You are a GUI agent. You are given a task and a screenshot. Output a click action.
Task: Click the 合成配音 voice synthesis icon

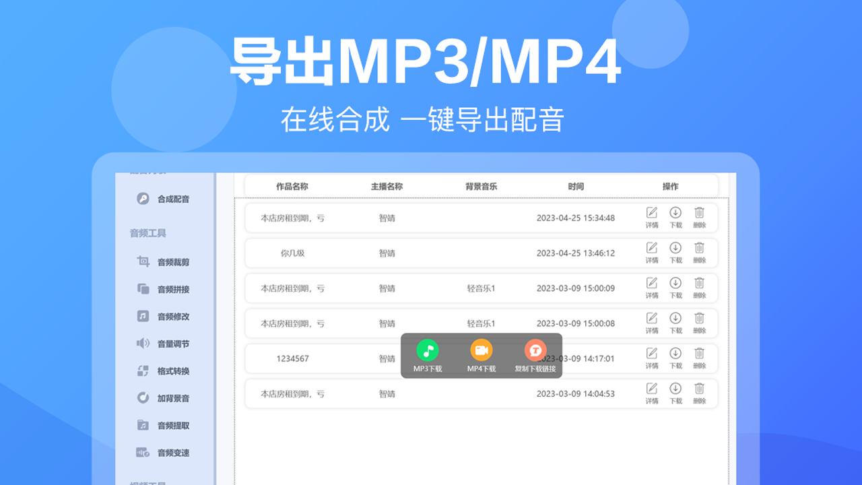[x=142, y=199]
